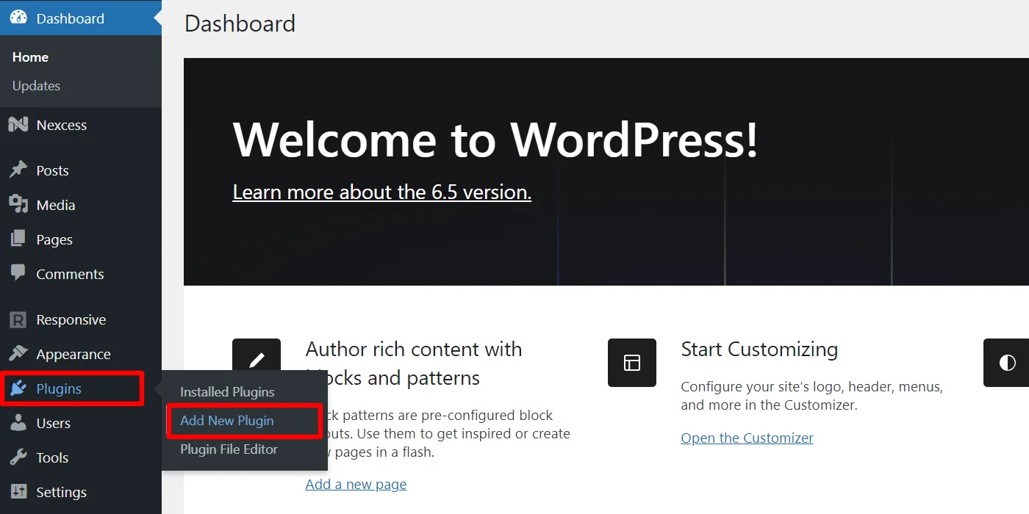Screen dimensions: 1029x514
Task: Click the Comments speech bubble icon
Action: [18, 273]
